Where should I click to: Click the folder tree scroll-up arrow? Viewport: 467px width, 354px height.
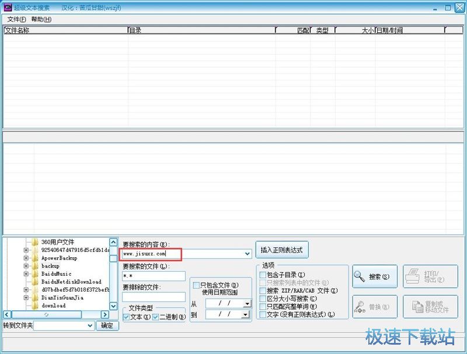tap(113, 242)
